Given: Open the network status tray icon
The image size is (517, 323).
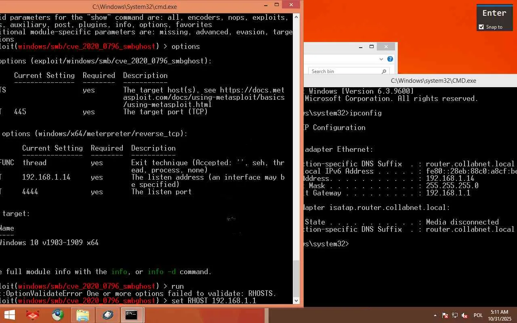Looking at the screenshot, I should pos(455,315).
